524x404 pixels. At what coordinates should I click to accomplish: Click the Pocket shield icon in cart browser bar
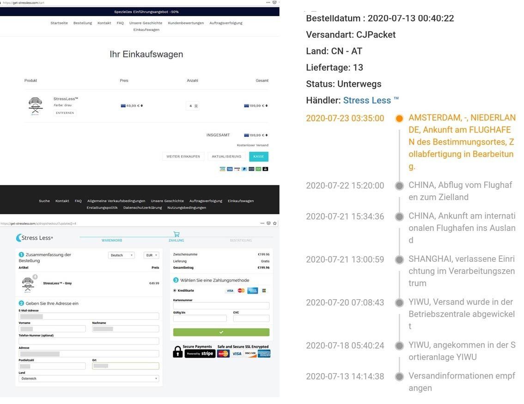click(x=274, y=2)
